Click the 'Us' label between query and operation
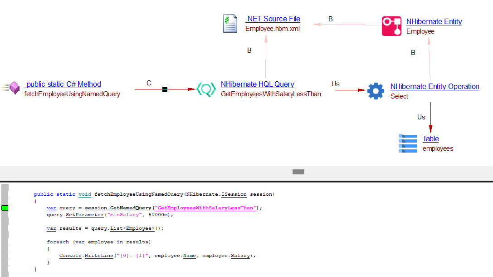 pos(335,84)
